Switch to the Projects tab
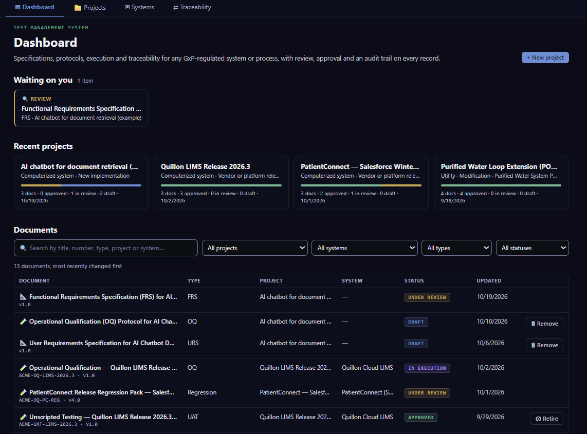Screen dimensions: 587x434 (90, 8)
